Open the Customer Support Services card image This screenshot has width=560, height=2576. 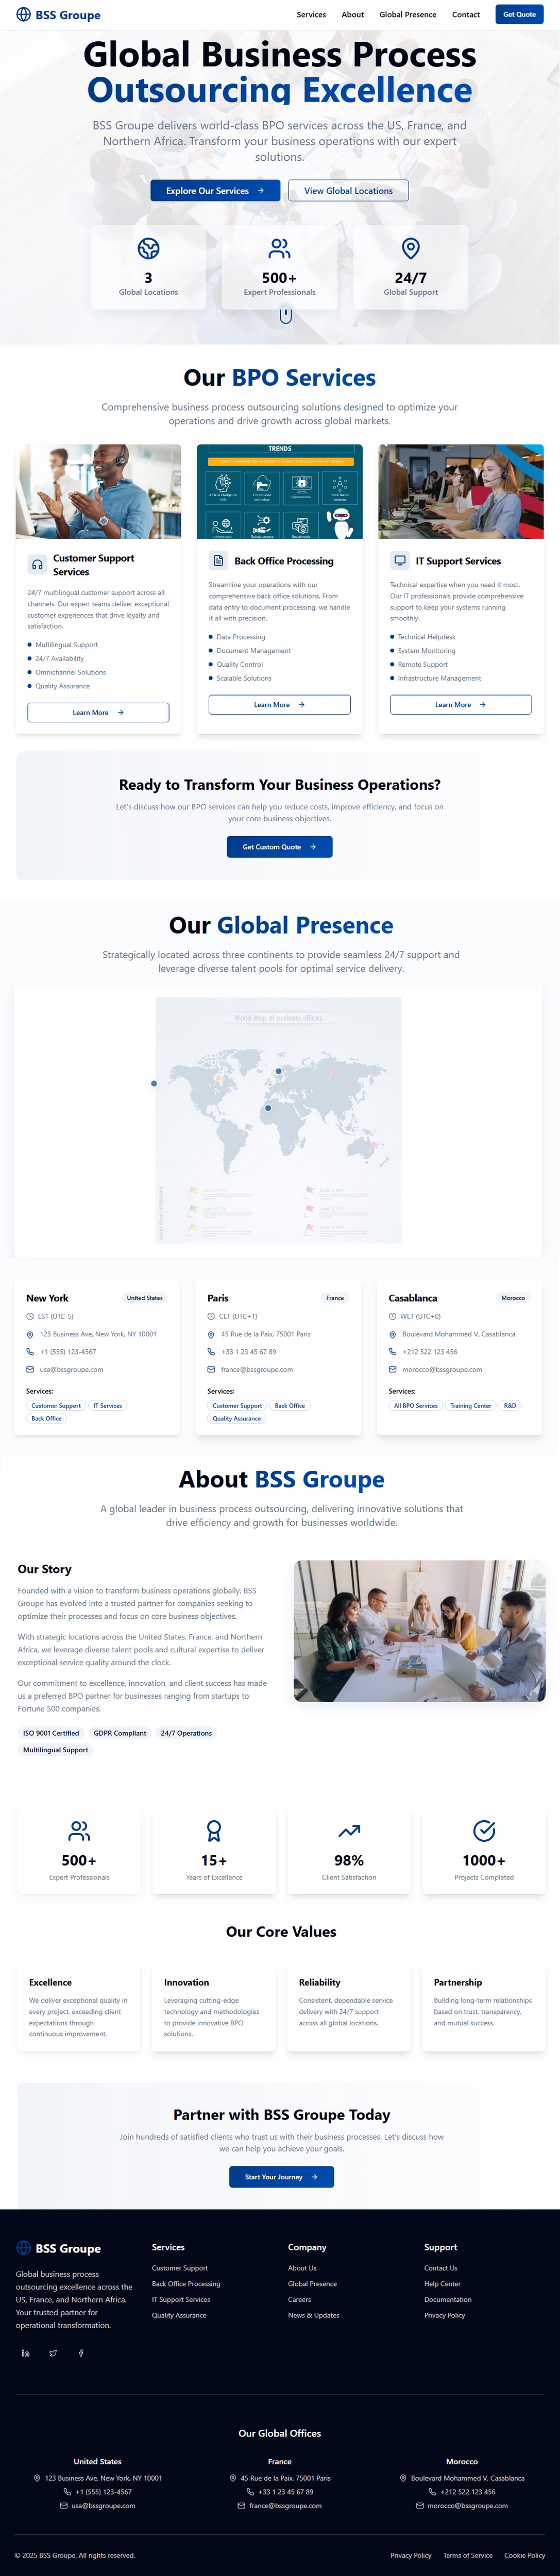[98, 492]
